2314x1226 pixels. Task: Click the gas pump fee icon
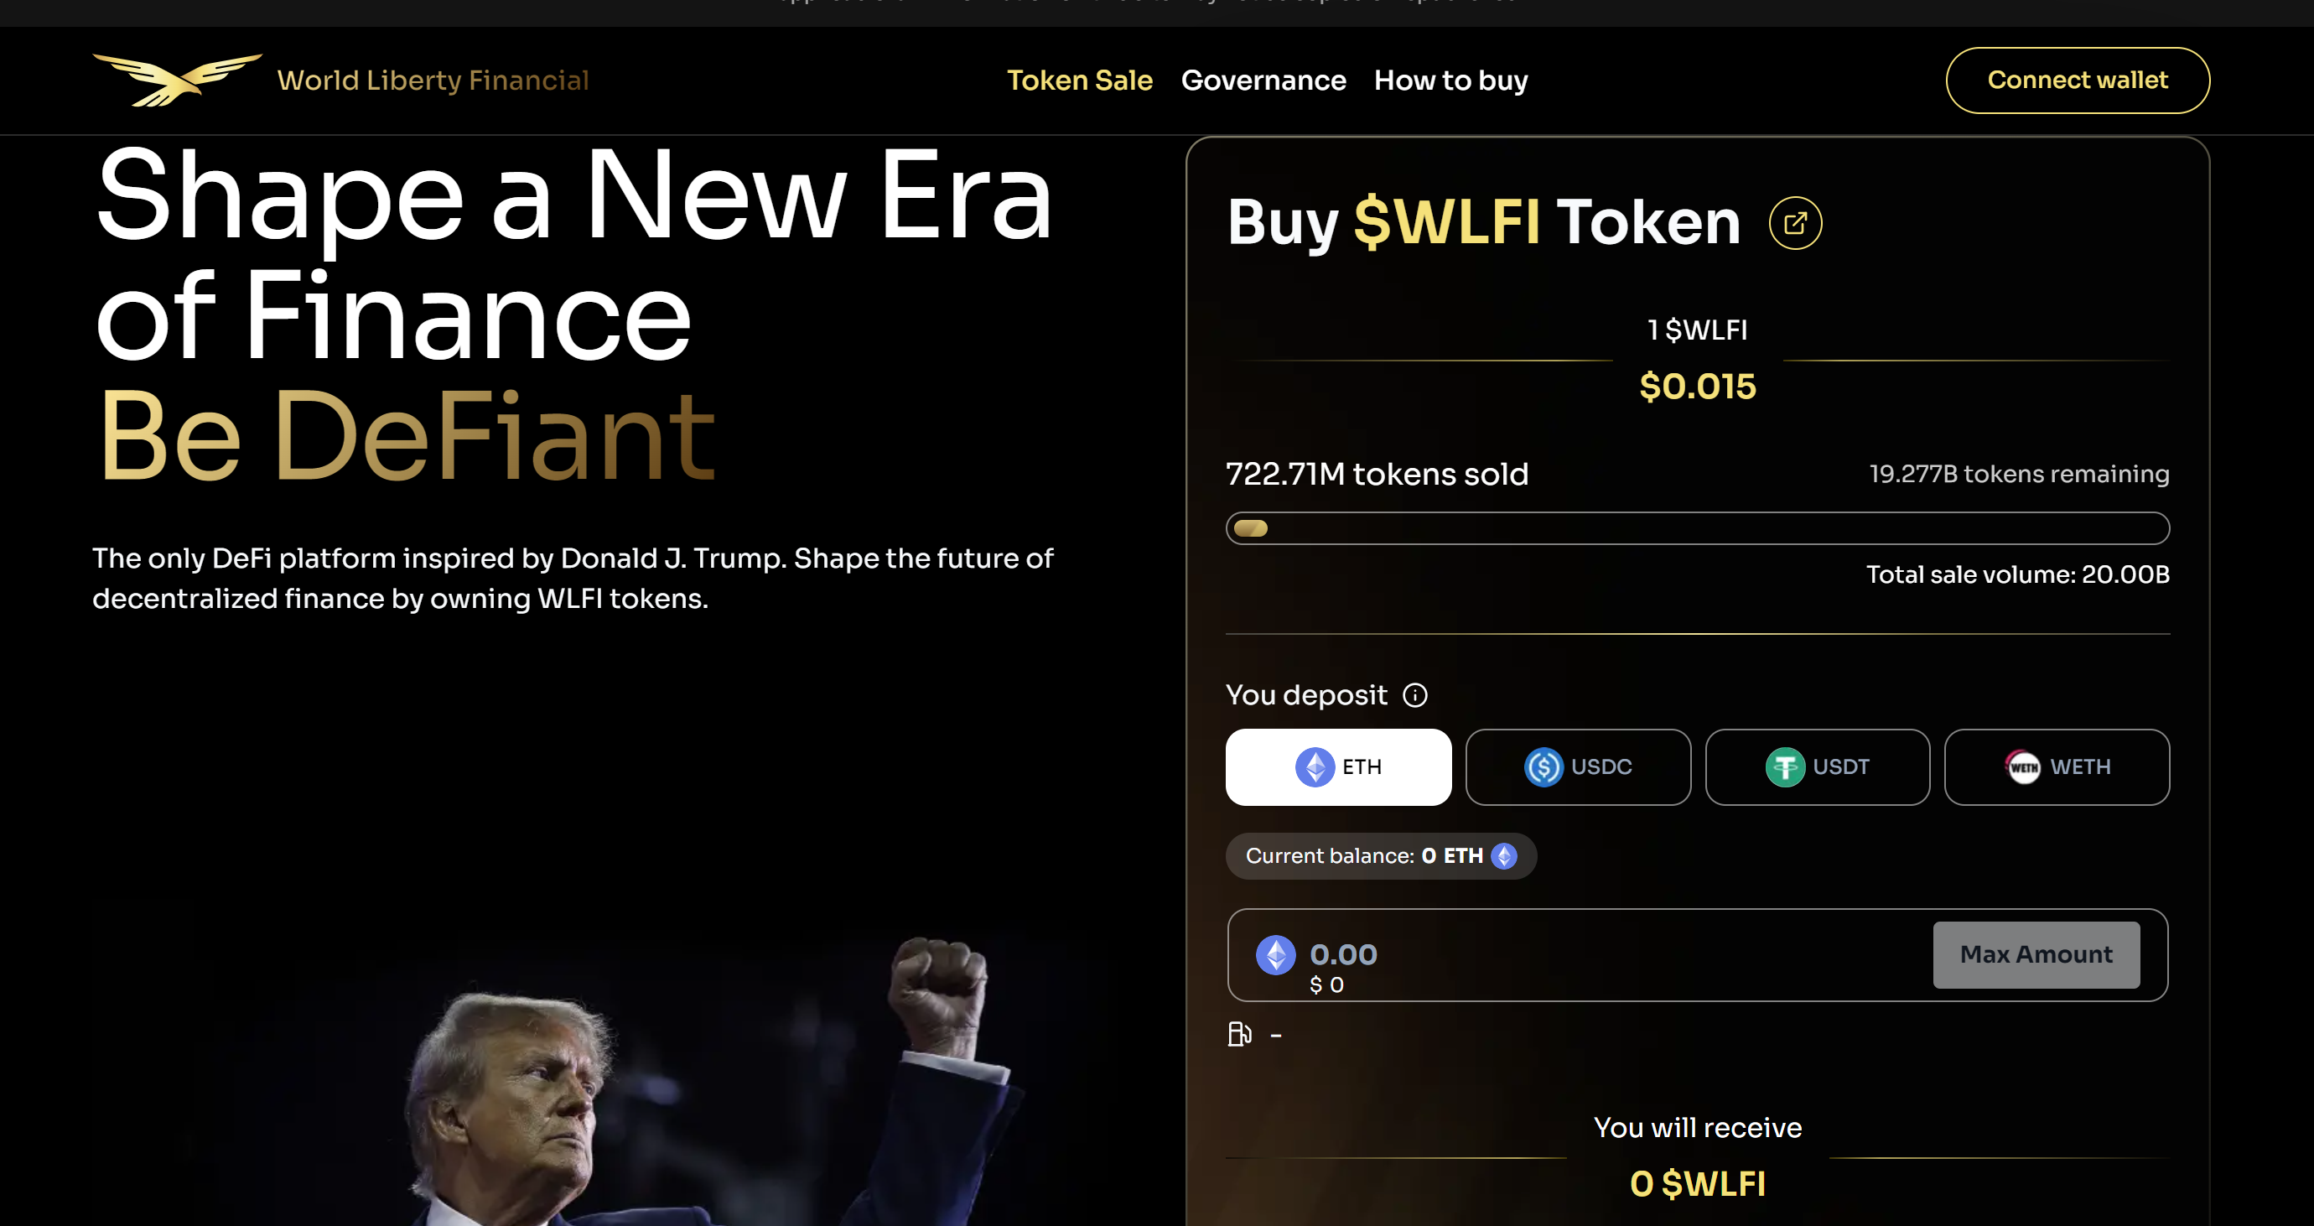click(1240, 1035)
